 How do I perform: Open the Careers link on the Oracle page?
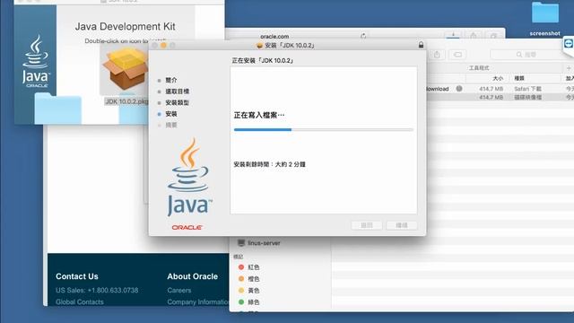pyautogui.click(x=179, y=290)
